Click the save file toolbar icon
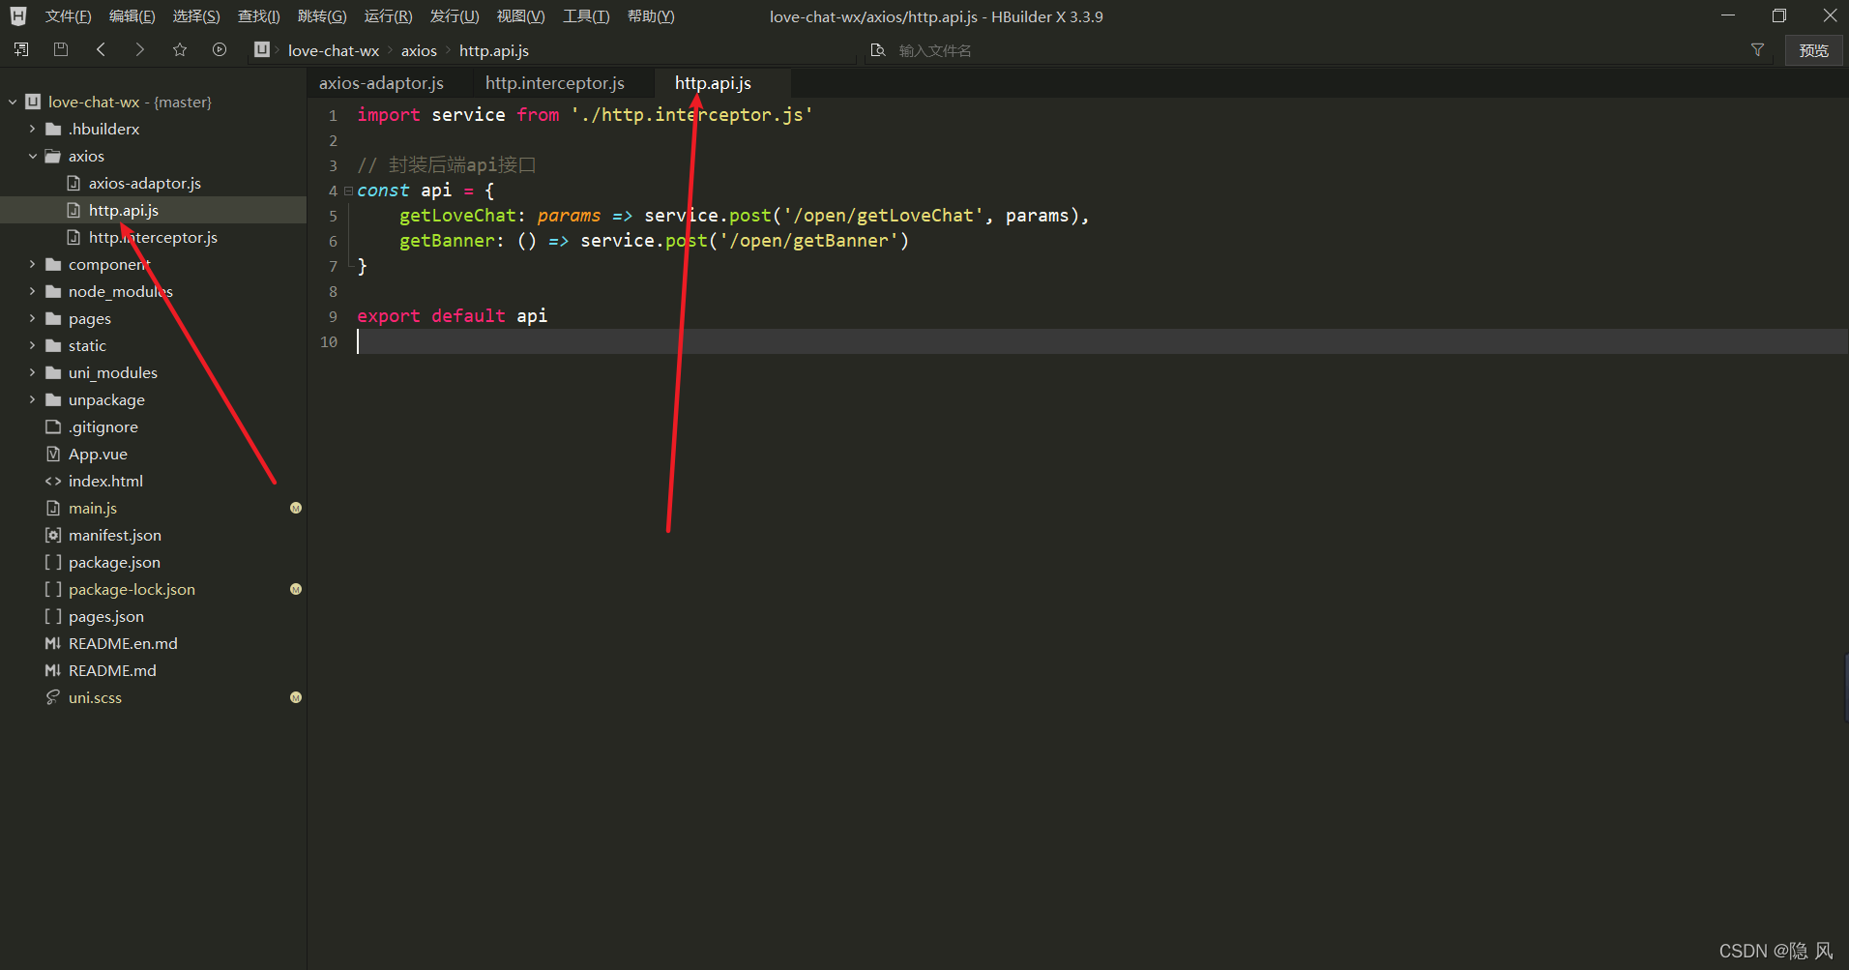 tap(61, 49)
